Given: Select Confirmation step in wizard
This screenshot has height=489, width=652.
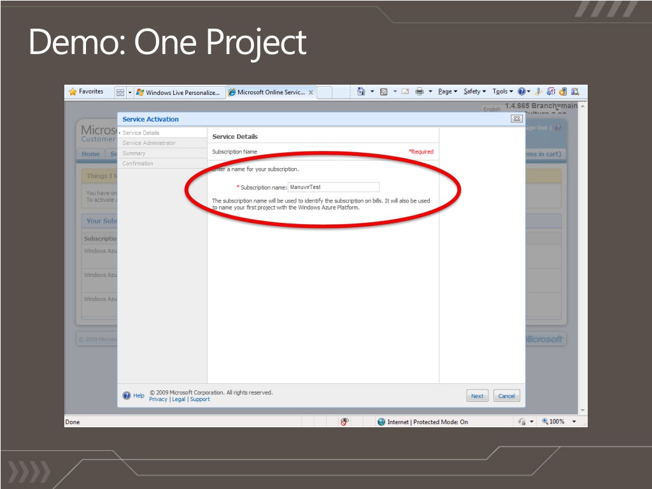Looking at the screenshot, I should click(x=138, y=164).
